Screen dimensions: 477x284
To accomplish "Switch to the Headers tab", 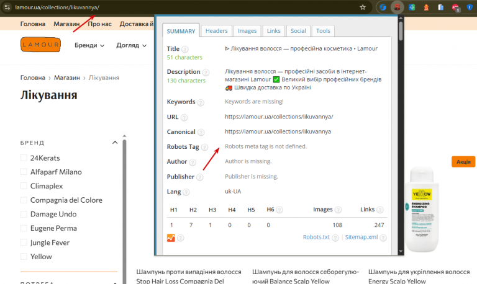I will click(x=216, y=30).
